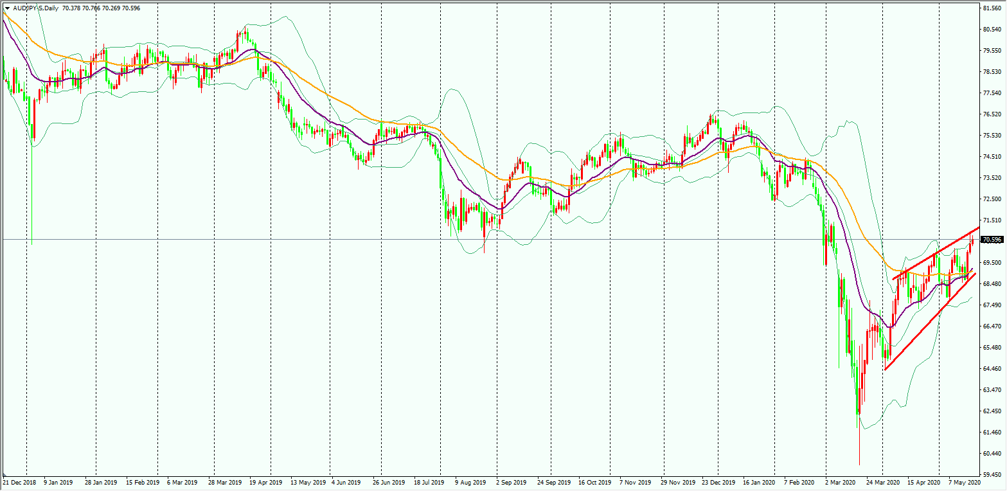Click the 81.560 price scale label
The width and height of the screenshot is (1007, 491).
click(x=992, y=8)
